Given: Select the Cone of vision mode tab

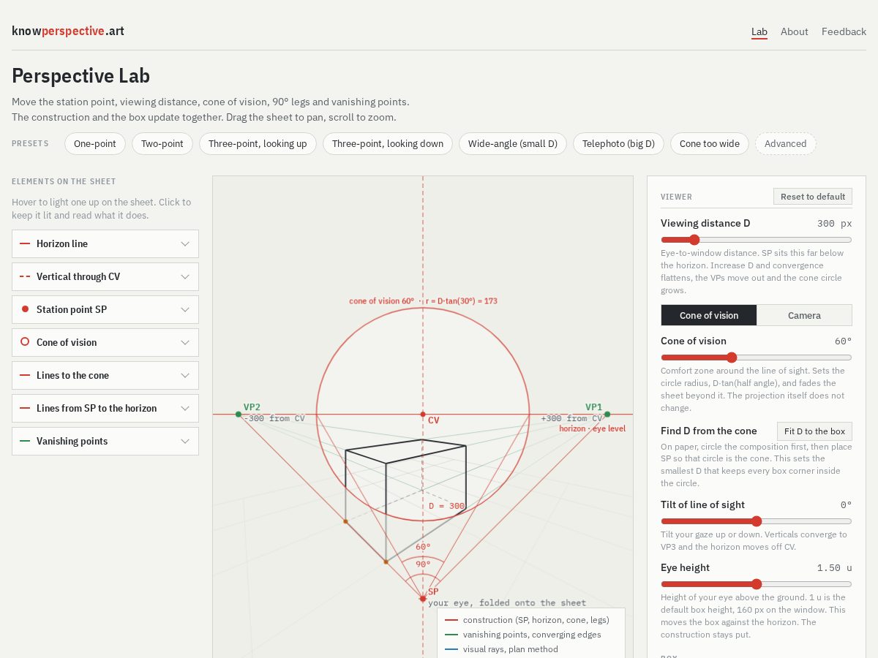Looking at the screenshot, I should 709,315.
